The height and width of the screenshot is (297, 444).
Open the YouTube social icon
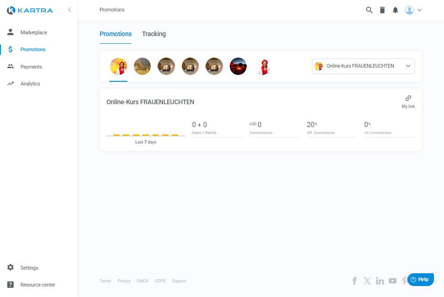coord(392,281)
